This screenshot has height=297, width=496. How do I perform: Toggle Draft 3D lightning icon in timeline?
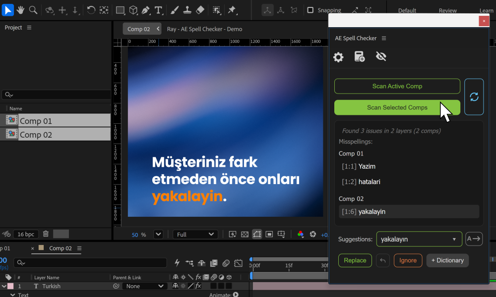coord(177,262)
